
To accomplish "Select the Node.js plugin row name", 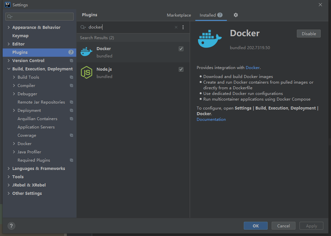I will tap(104, 69).
